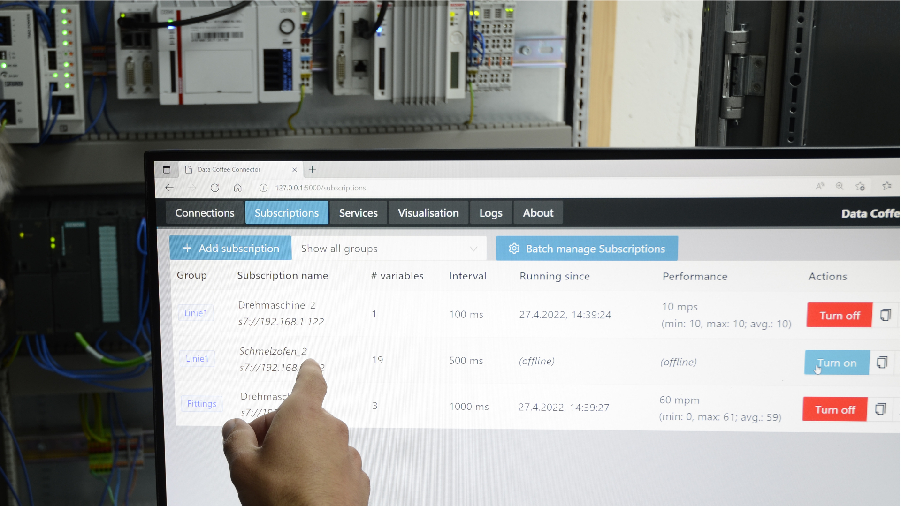The width and height of the screenshot is (901, 506).
Task: Open the browser favorites star icon
Action: pos(886,186)
